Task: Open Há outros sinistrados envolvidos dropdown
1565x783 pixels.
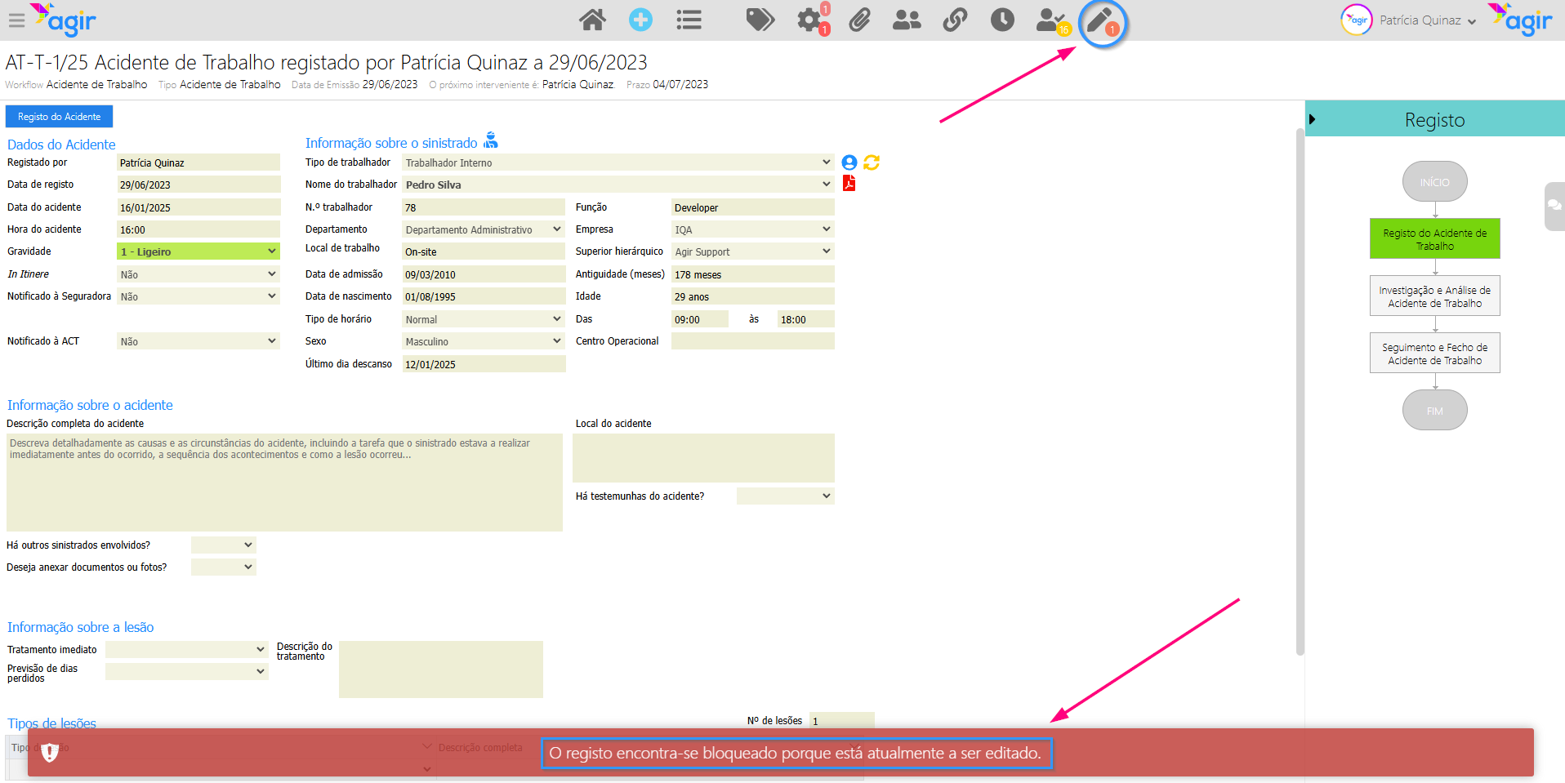Action: tap(223, 545)
